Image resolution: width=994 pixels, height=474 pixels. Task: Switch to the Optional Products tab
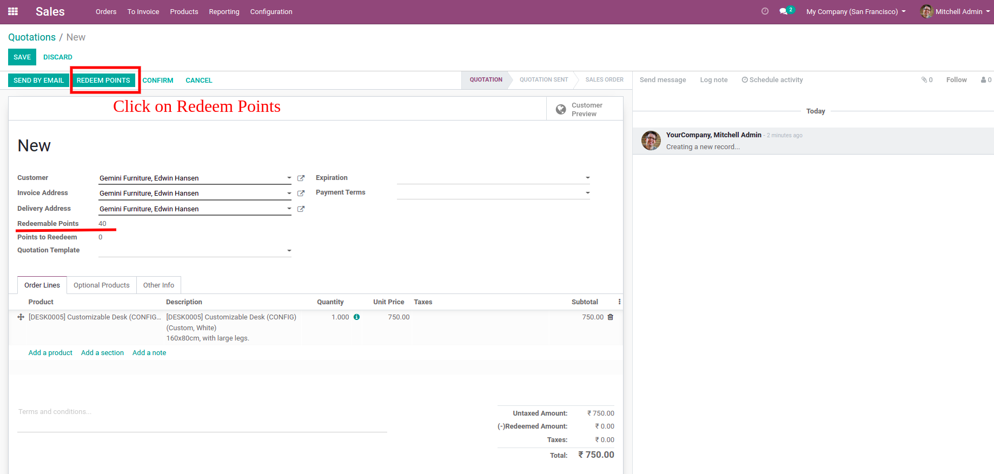coord(102,285)
